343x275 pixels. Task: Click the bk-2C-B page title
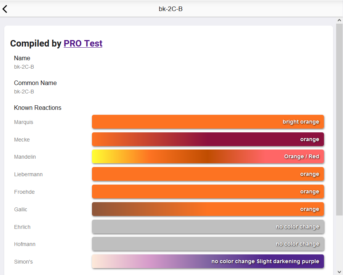(171, 9)
